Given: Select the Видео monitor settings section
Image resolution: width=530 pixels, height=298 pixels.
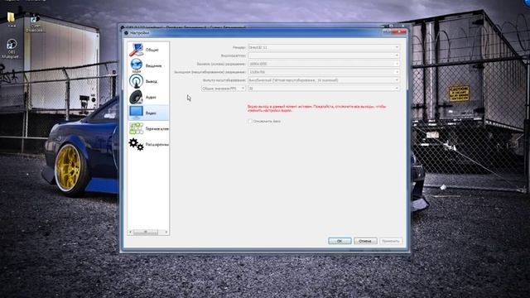Looking at the screenshot, I should point(148,113).
